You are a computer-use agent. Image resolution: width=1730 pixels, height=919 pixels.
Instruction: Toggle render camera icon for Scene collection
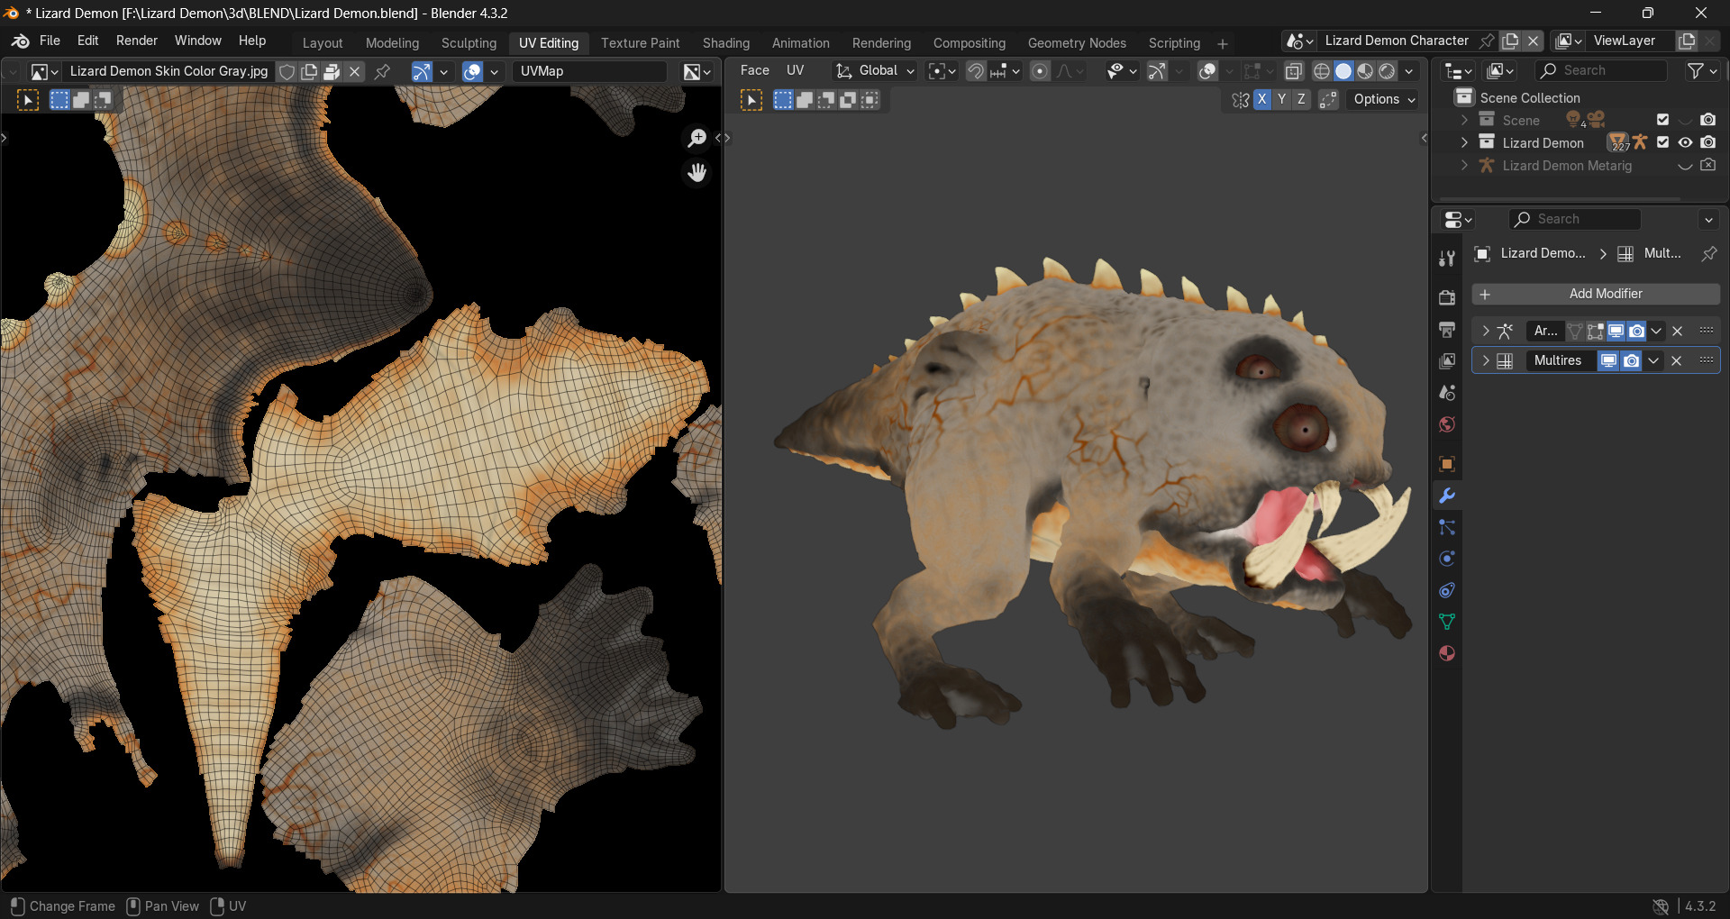[x=1707, y=120]
